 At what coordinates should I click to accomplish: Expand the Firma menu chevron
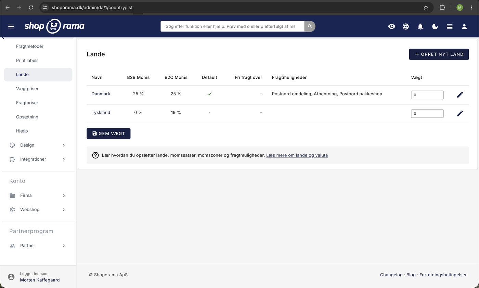click(x=64, y=196)
